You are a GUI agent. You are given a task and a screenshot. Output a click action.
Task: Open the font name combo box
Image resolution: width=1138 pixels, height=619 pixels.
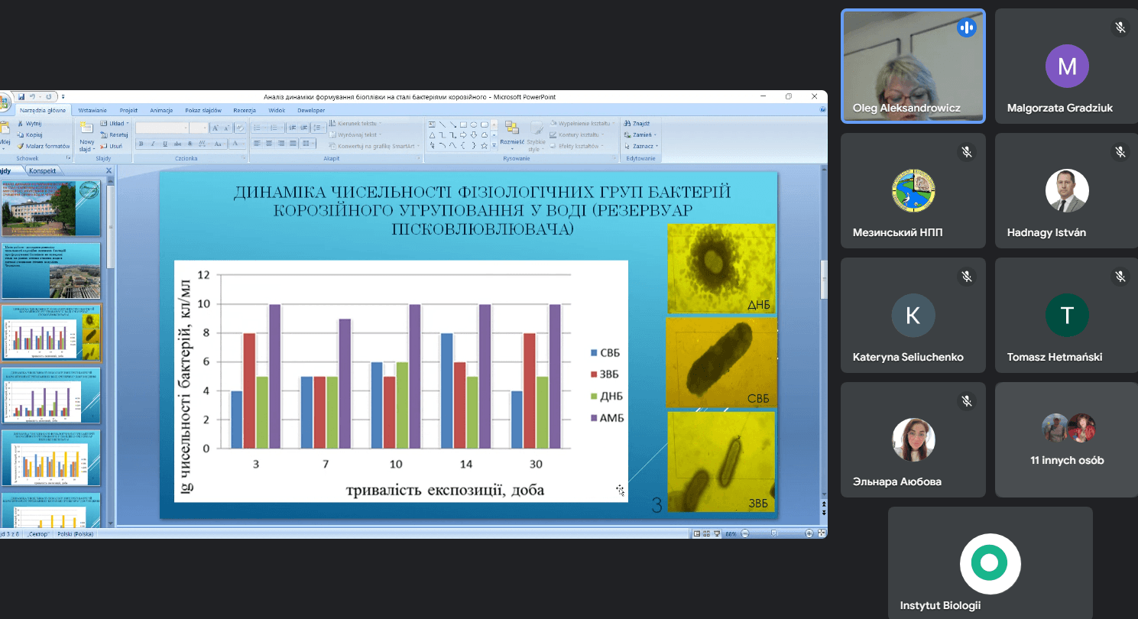click(x=162, y=128)
